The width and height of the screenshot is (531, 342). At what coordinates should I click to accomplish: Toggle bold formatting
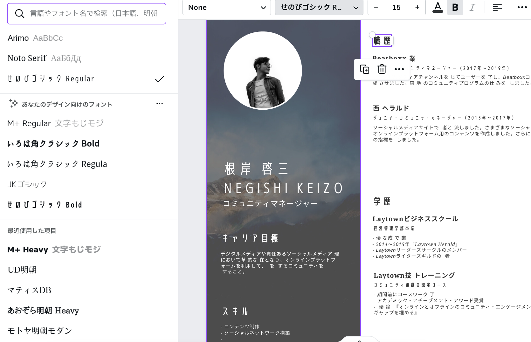(455, 7)
